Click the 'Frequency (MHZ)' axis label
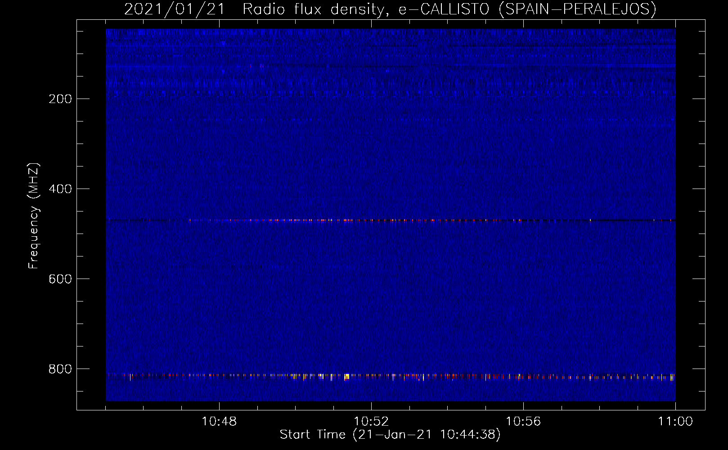Screen dimensions: 728x450 [34, 216]
